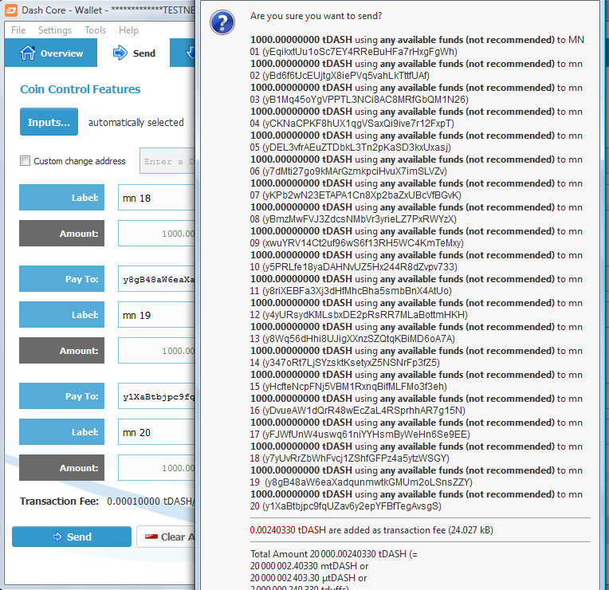Click the Dash Core logo icon in title bar
This screenshot has width=609, height=590.
tap(11, 10)
